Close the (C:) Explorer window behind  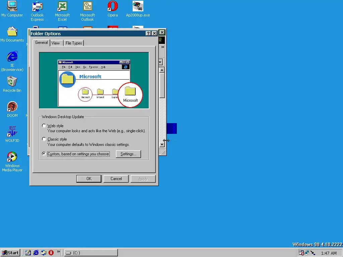coord(162,32)
